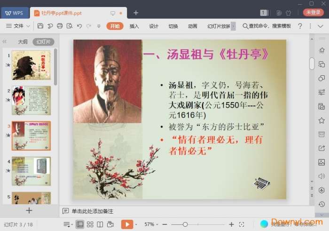Show more ribbon tabs arrow
The image size is (329, 231).
click(233, 26)
